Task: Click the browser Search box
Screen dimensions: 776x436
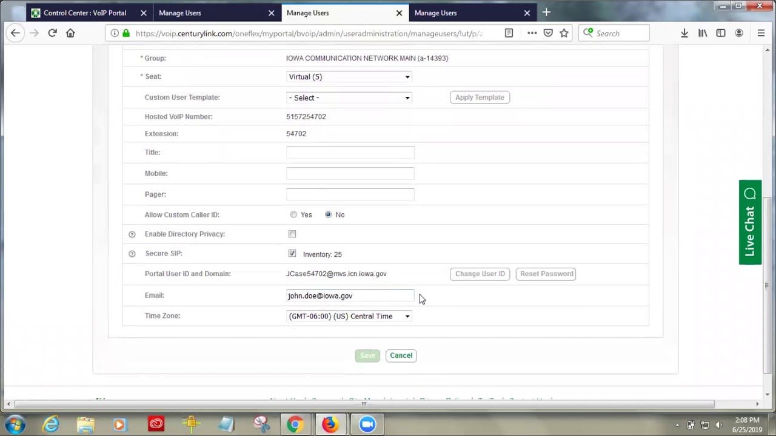Action: [x=614, y=33]
